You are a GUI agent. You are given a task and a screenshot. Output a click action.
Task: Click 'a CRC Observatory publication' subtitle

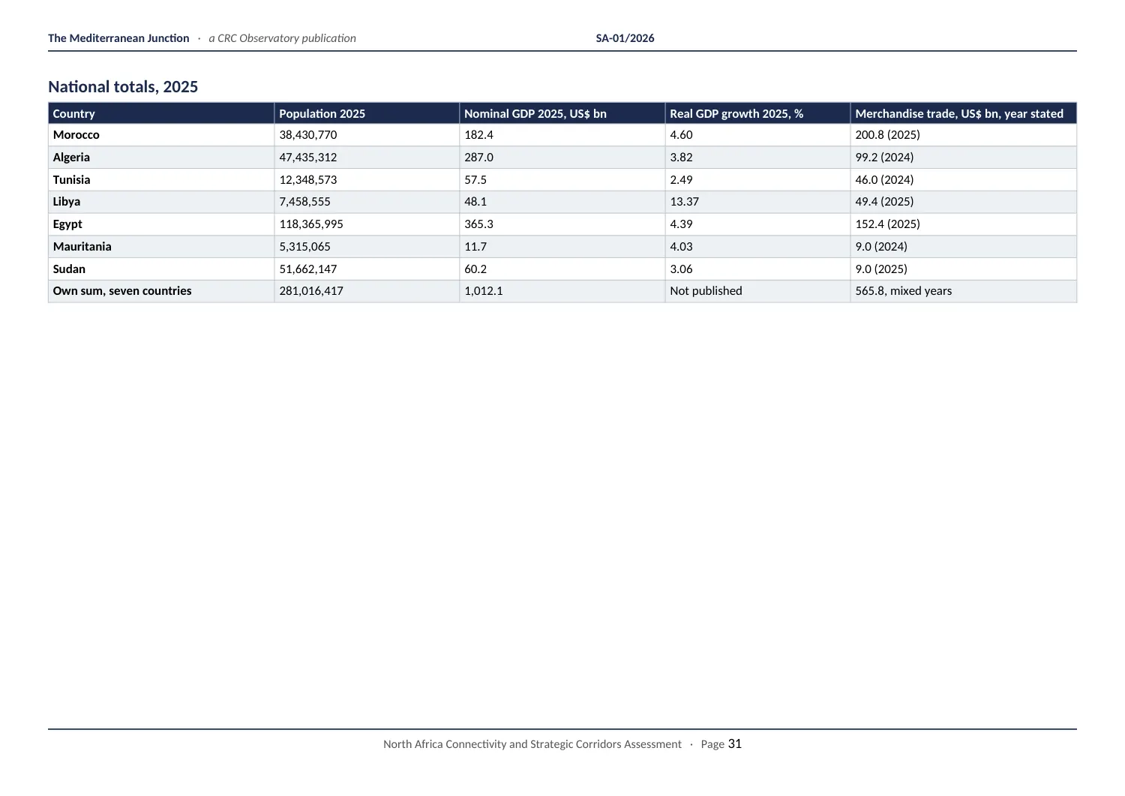point(282,38)
